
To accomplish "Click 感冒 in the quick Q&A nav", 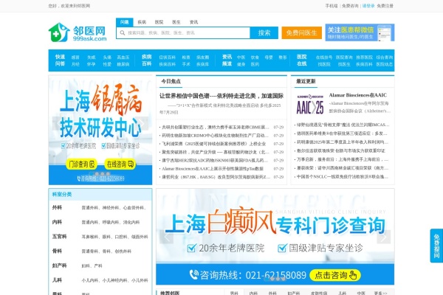I will click(75, 58).
